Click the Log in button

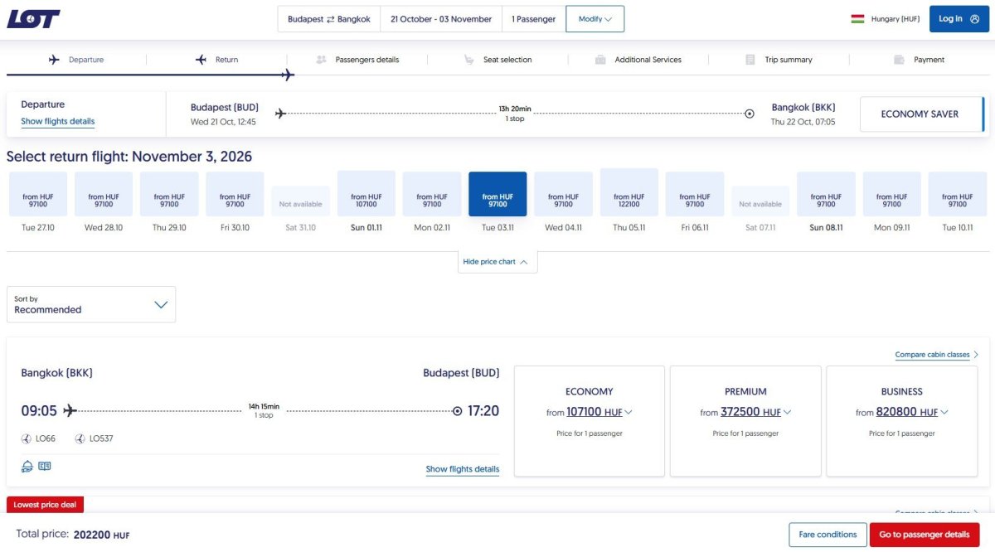click(959, 19)
